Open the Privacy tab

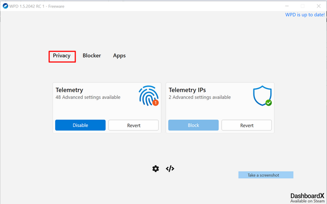[x=62, y=56]
